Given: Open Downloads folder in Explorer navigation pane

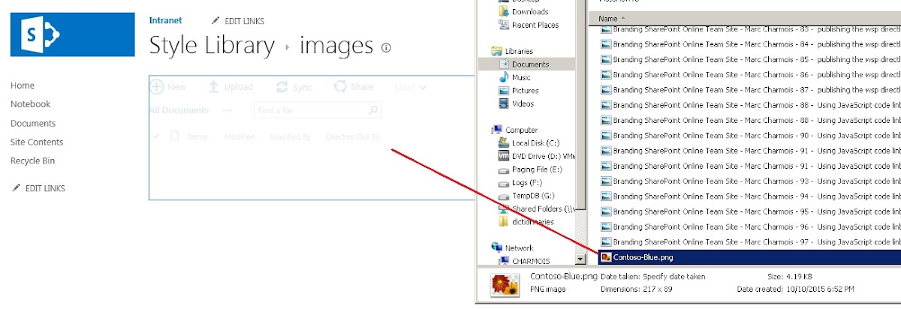Looking at the screenshot, I should (529, 12).
